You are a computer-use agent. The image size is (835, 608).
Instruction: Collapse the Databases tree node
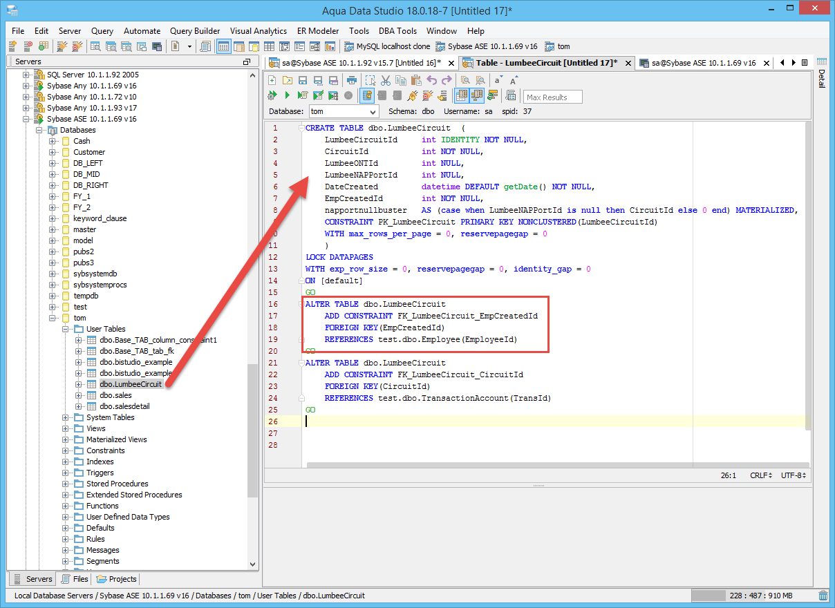(x=39, y=130)
